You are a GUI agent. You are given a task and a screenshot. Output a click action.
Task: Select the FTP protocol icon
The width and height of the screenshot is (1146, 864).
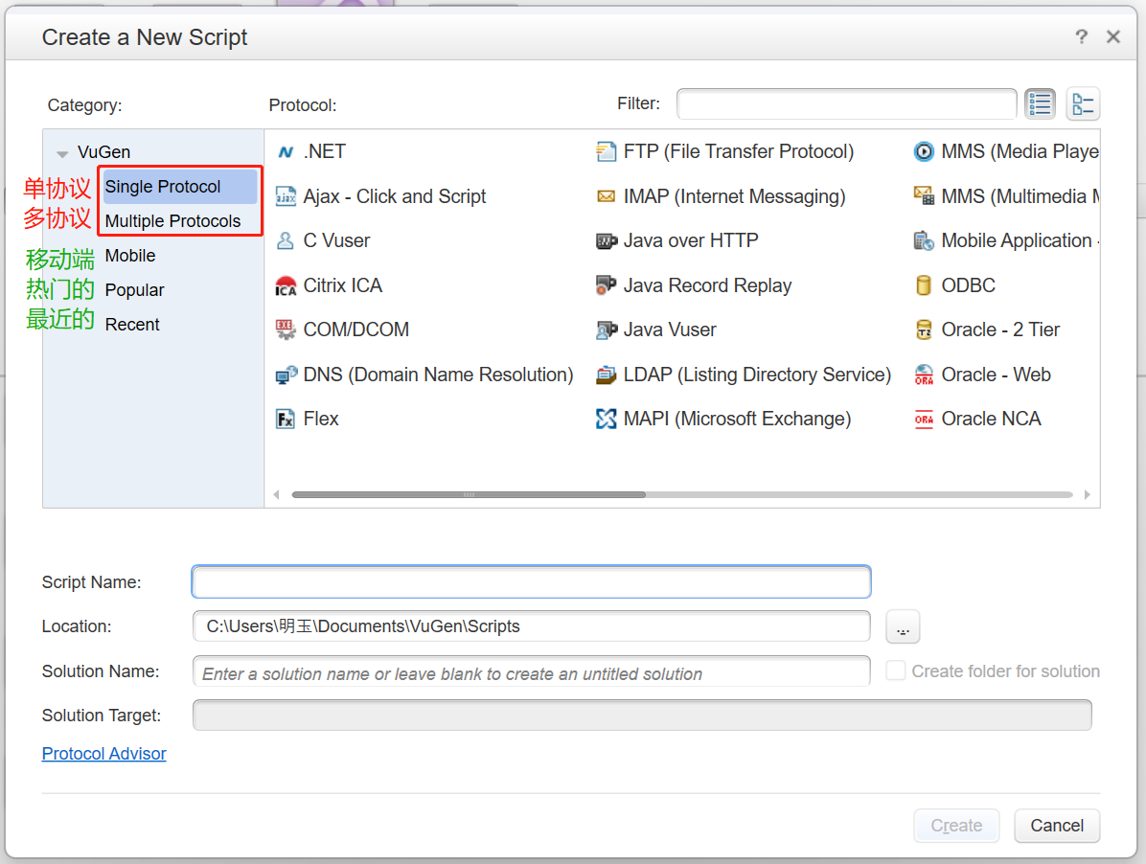pyautogui.click(x=606, y=152)
